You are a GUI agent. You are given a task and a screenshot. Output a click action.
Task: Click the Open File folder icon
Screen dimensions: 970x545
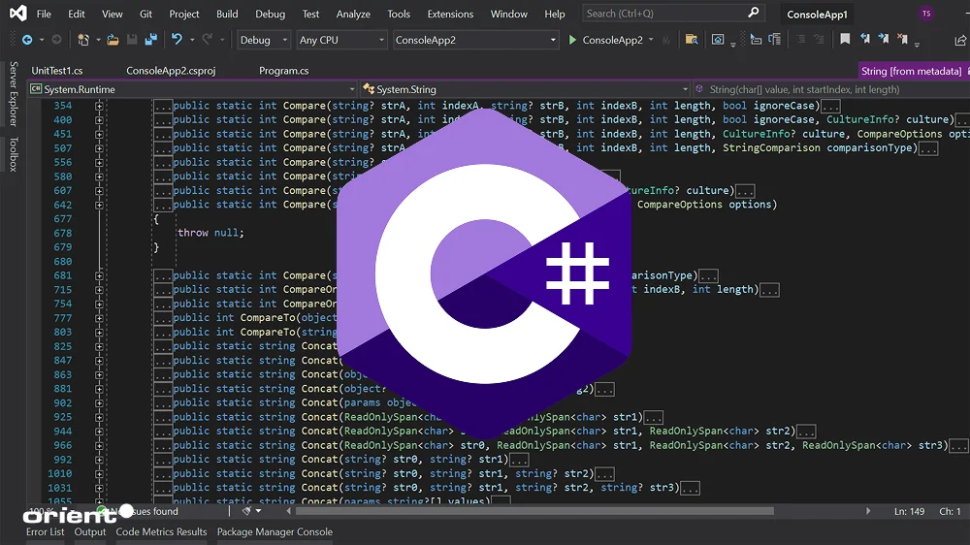[113, 40]
